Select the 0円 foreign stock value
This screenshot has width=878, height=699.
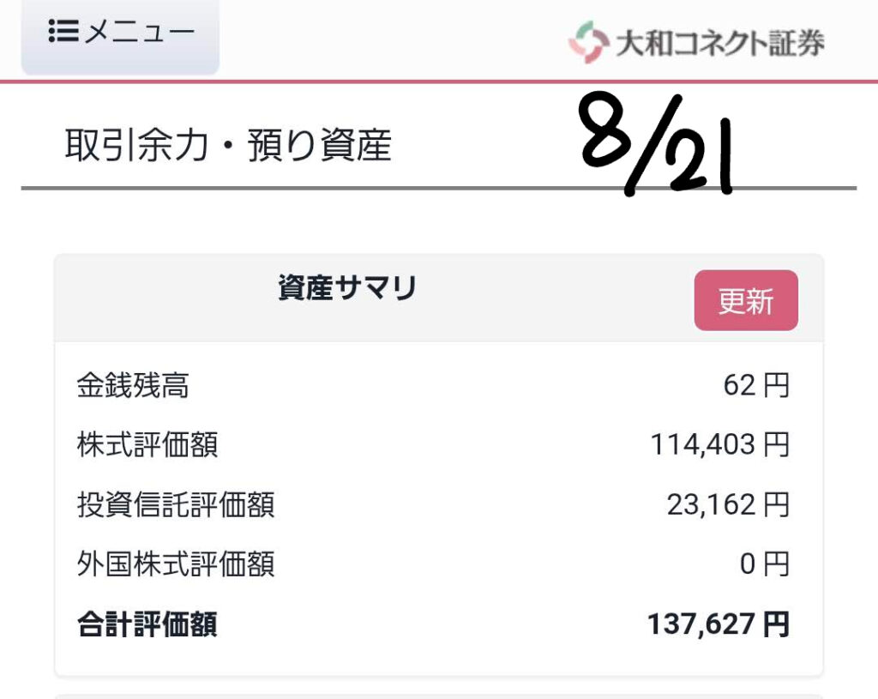point(763,564)
